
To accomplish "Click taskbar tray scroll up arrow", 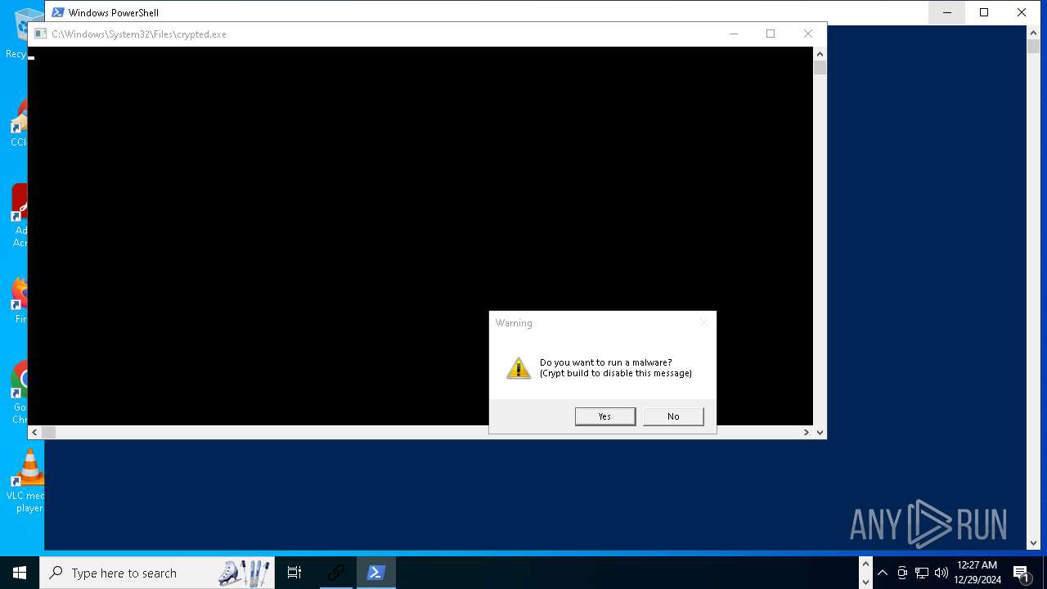I will tap(865, 564).
